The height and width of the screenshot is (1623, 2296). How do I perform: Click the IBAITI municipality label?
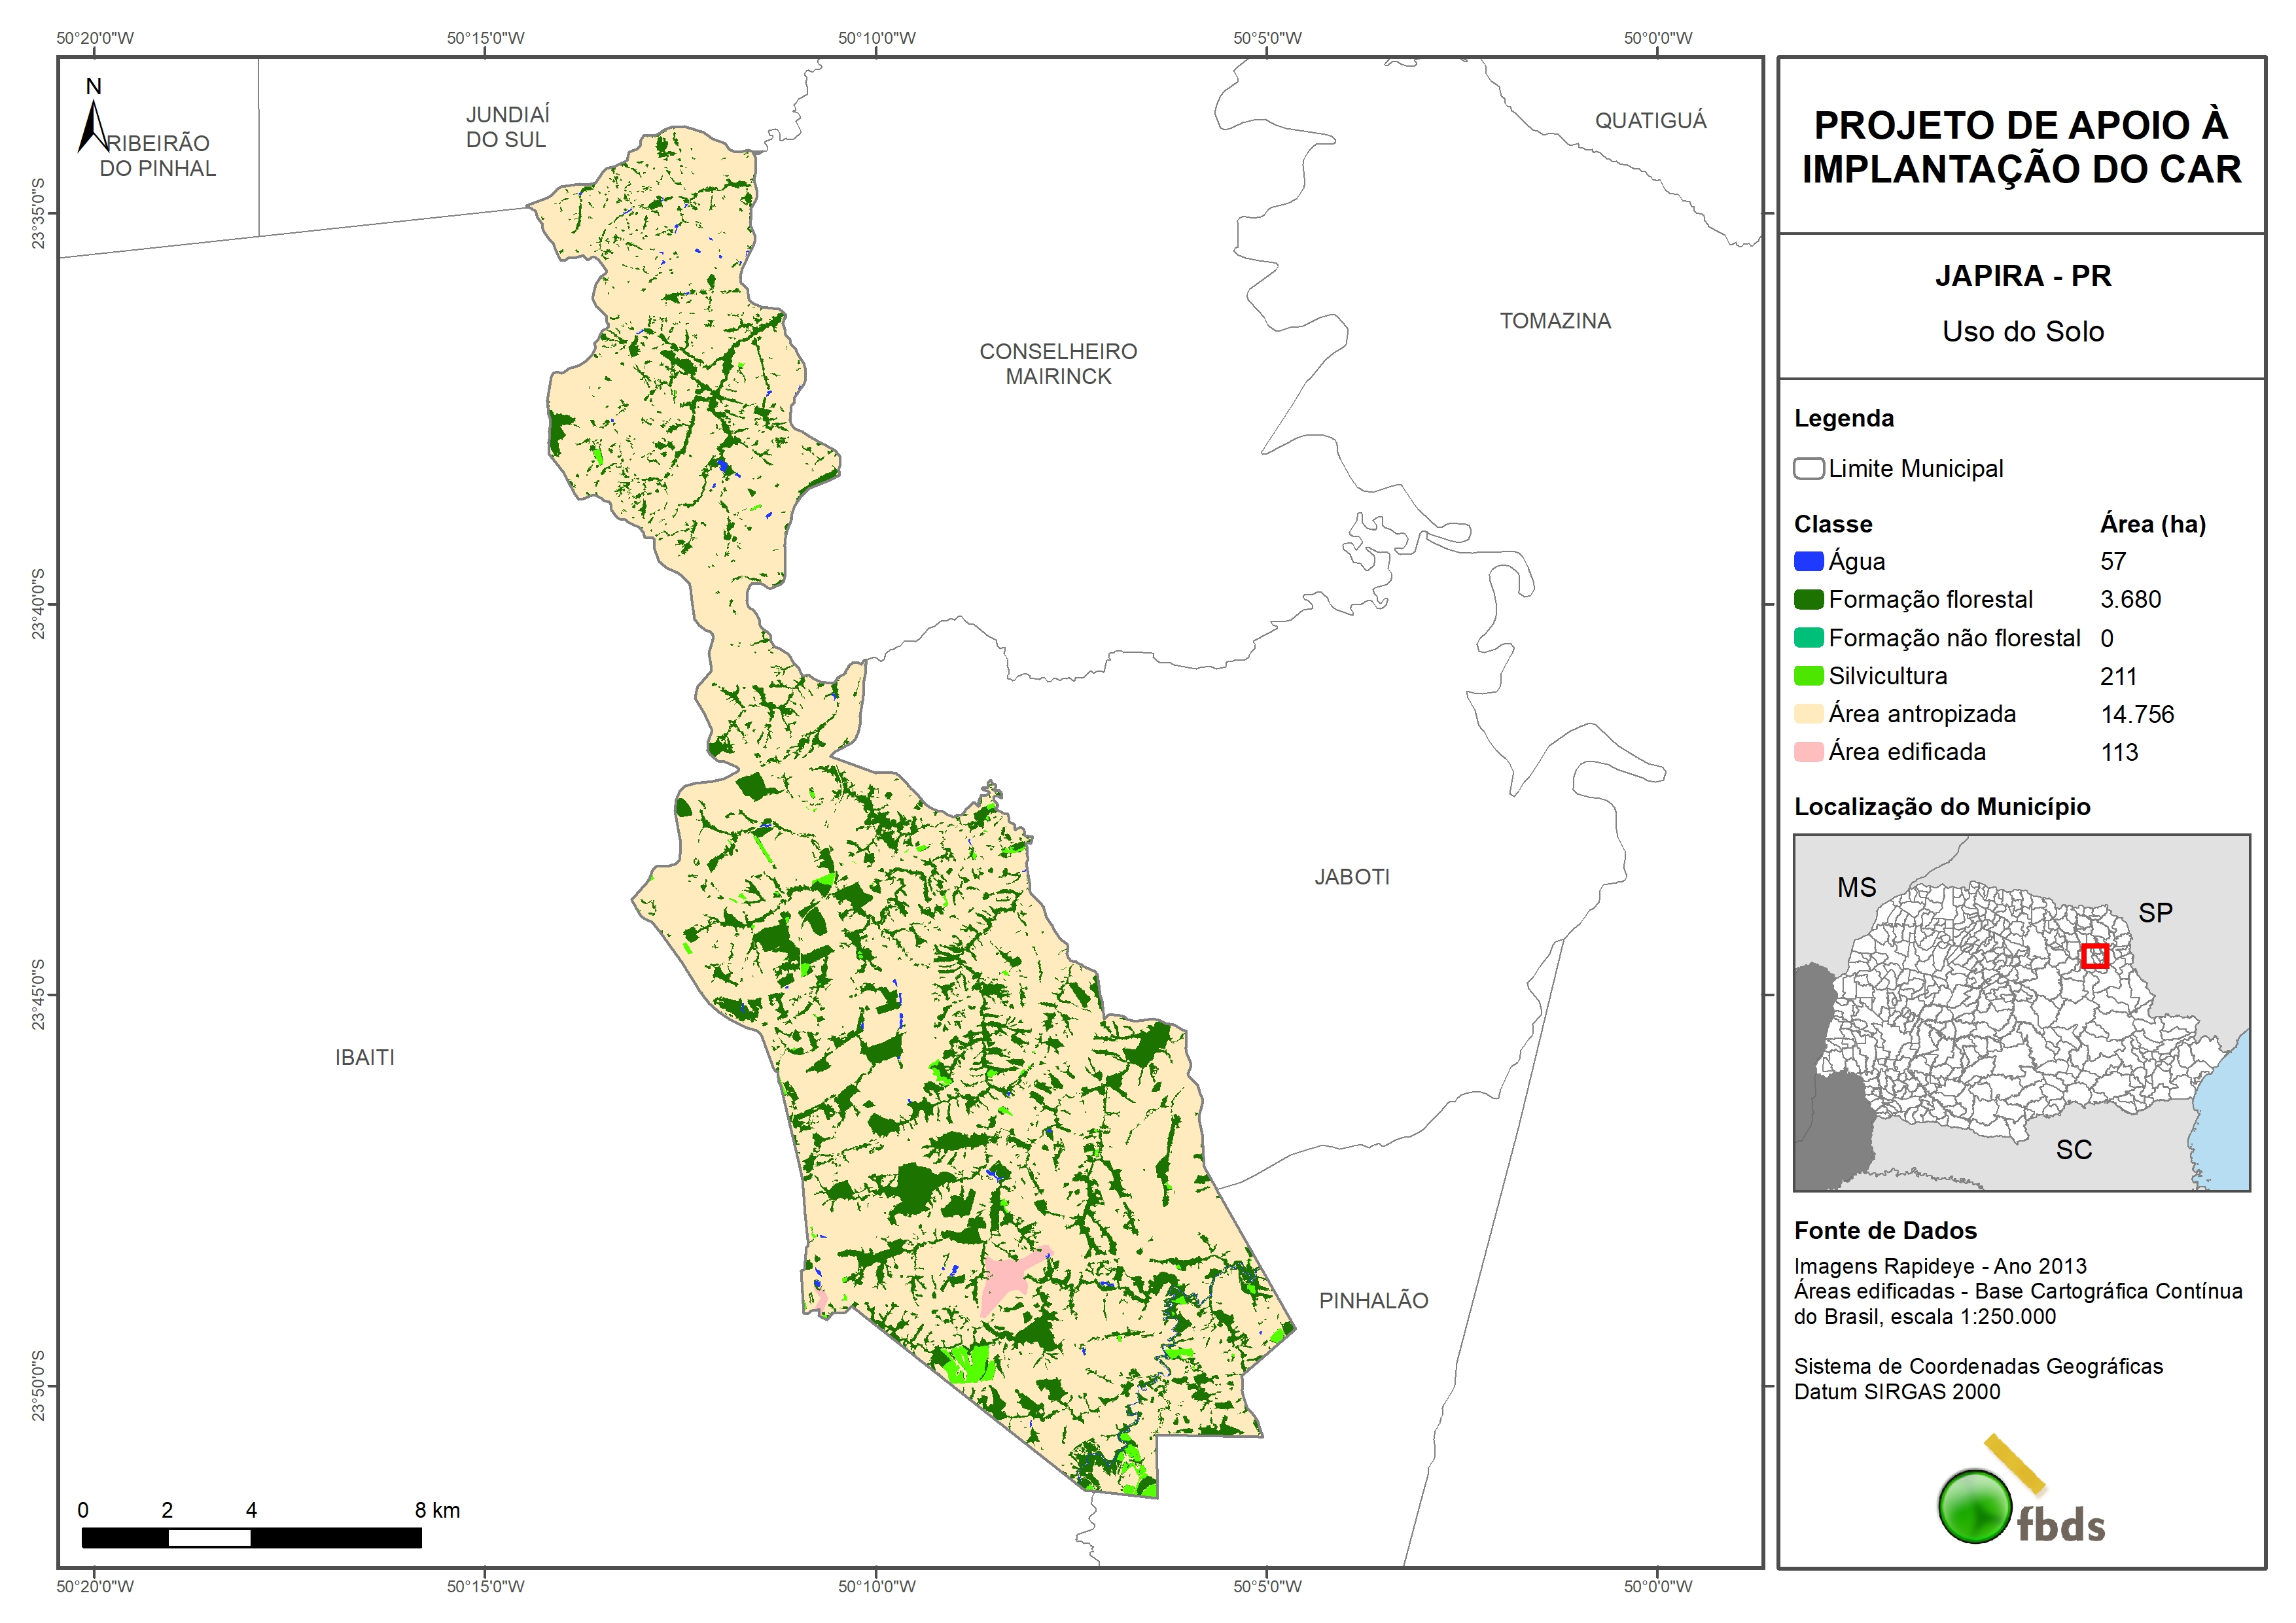click(365, 1058)
